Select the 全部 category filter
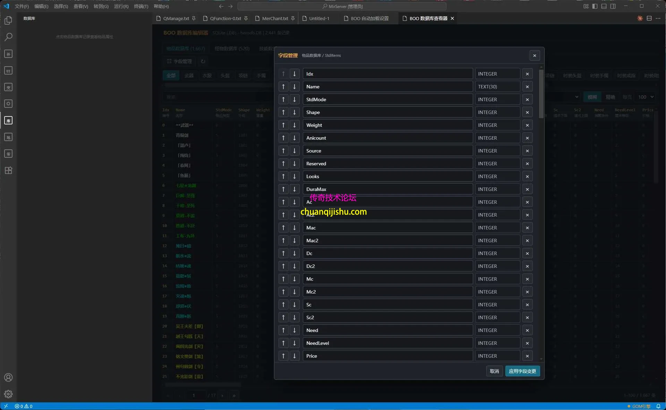Image resolution: width=666 pixels, height=410 pixels. 171,76
